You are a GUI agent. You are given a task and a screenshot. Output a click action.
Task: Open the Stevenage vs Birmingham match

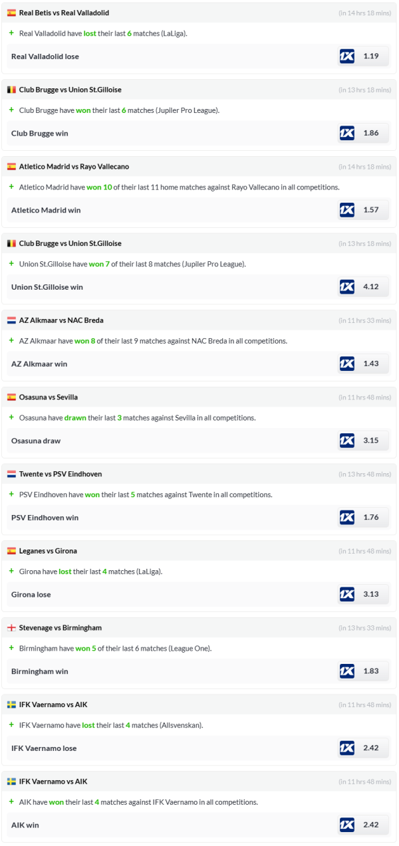tap(60, 628)
